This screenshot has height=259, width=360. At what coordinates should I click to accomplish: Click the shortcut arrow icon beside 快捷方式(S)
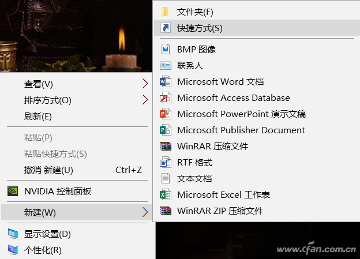click(166, 28)
